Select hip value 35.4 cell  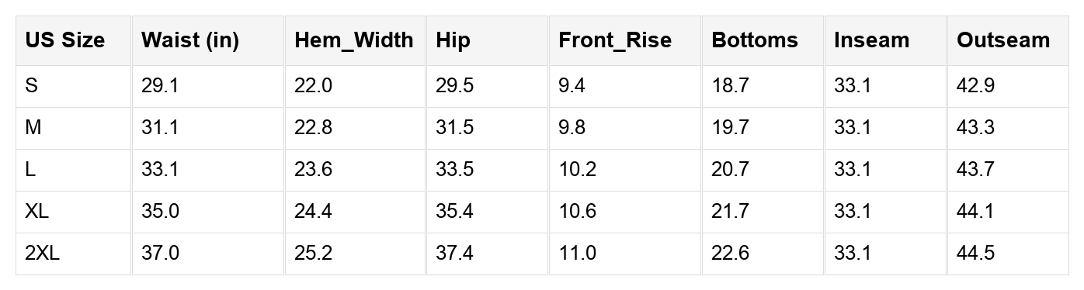click(487, 212)
